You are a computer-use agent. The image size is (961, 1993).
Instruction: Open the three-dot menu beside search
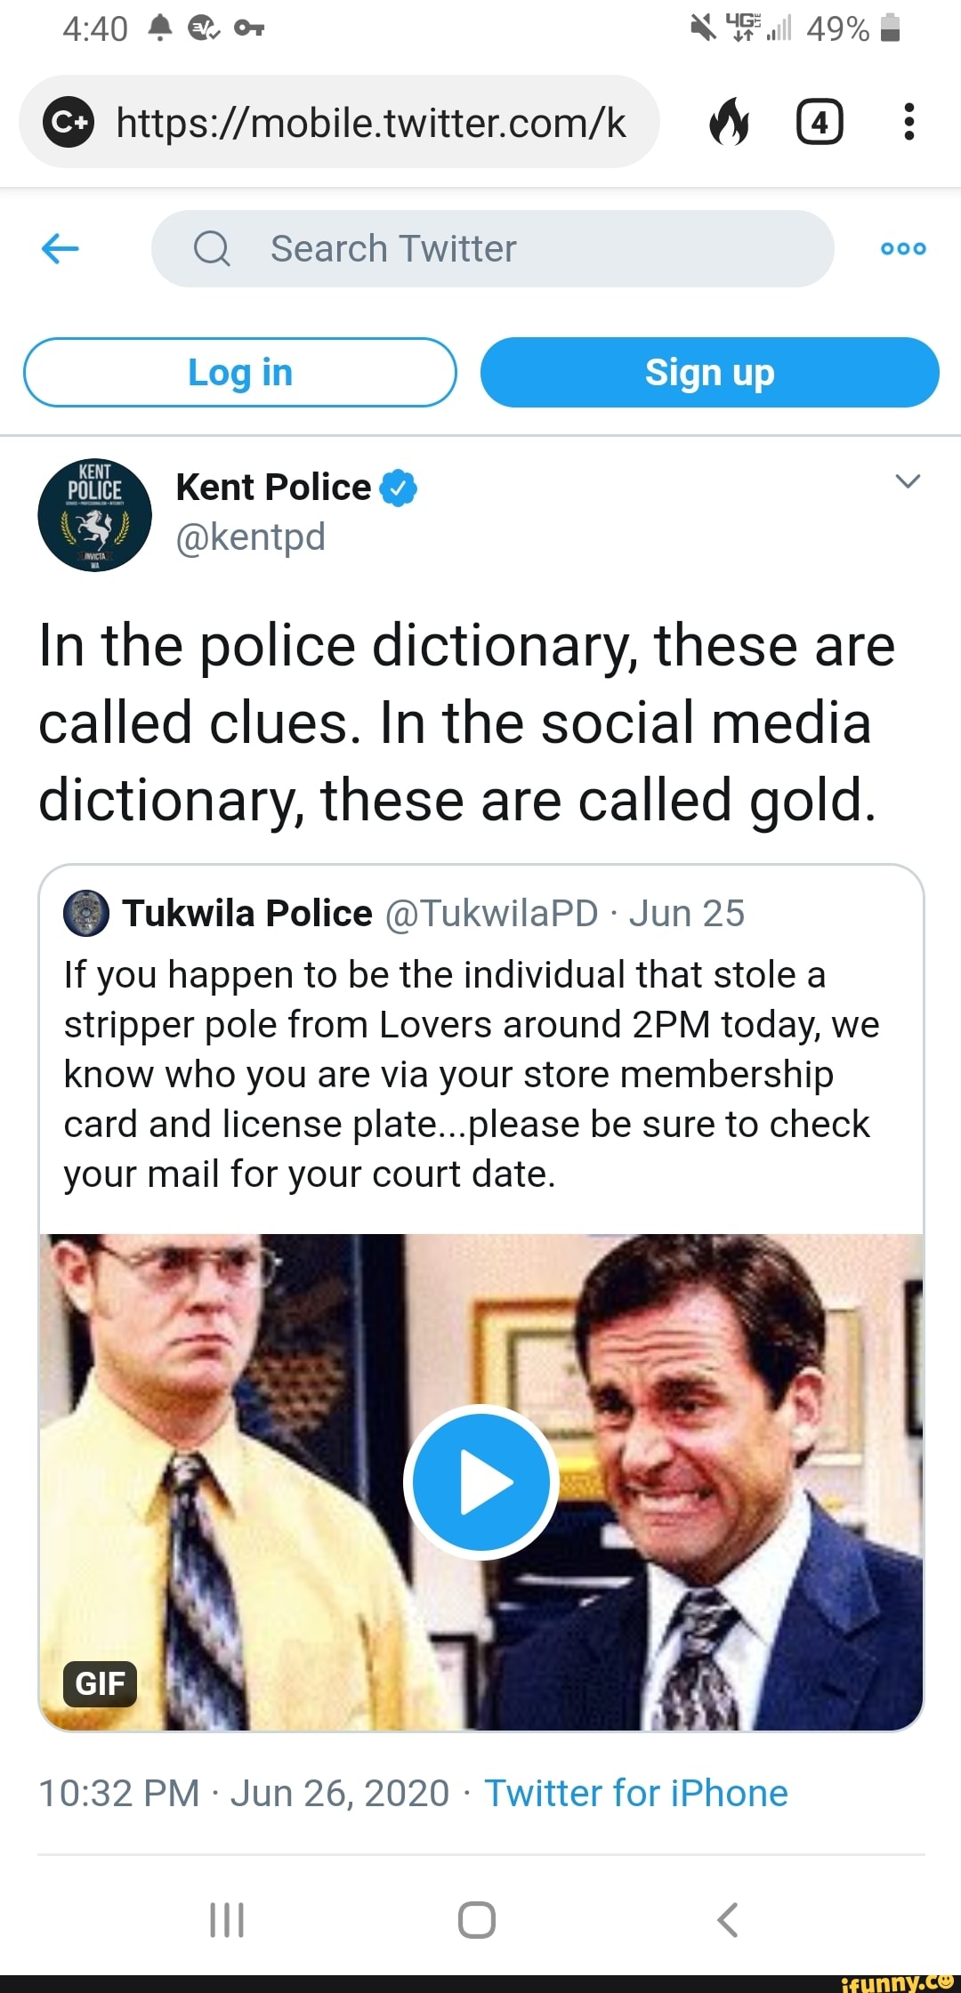coord(902,248)
